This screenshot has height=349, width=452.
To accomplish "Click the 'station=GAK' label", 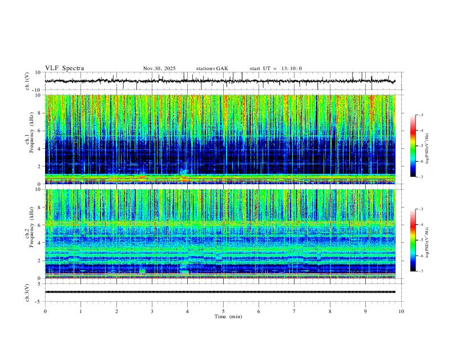I will (x=212, y=68).
